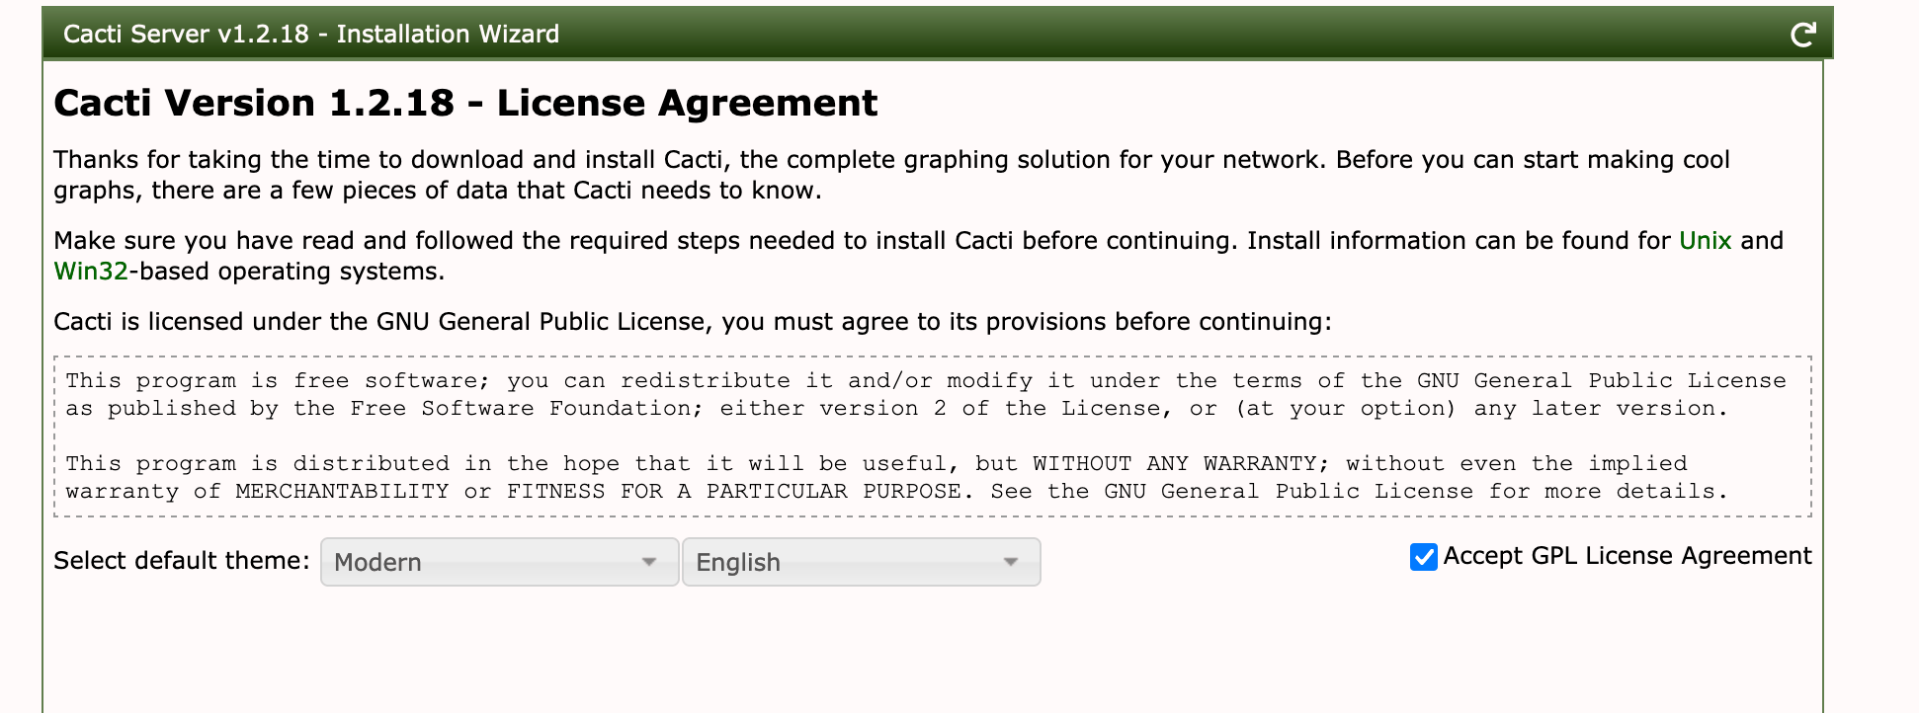The width and height of the screenshot is (1919, 713).
Task: Open the Unix install information link
Action: coord(1705,241)
